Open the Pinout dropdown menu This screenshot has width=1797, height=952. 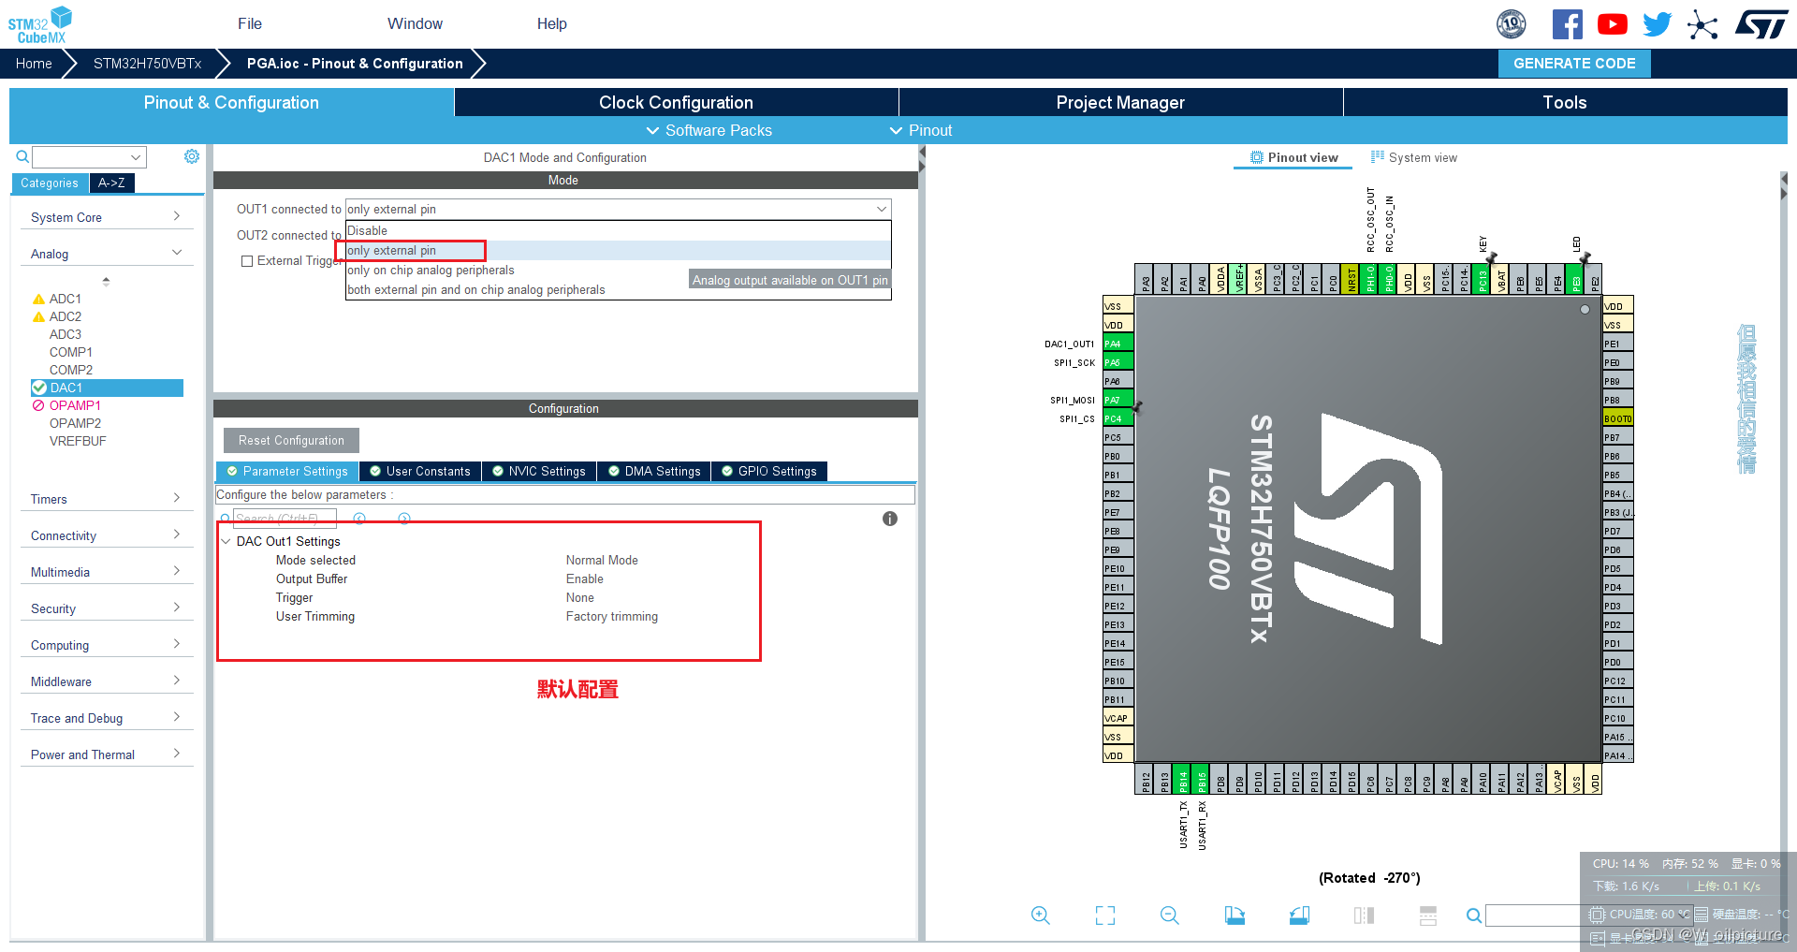[x=921, y=130]
